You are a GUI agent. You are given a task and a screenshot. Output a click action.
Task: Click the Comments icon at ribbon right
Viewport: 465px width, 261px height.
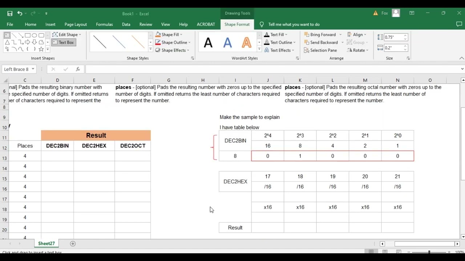[459, 24]
